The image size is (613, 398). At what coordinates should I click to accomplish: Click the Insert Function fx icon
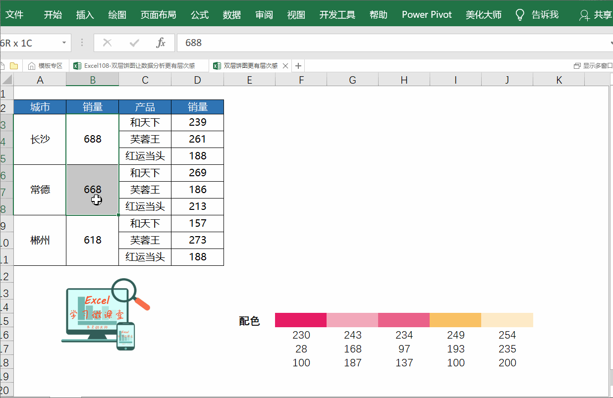point(161,43)
